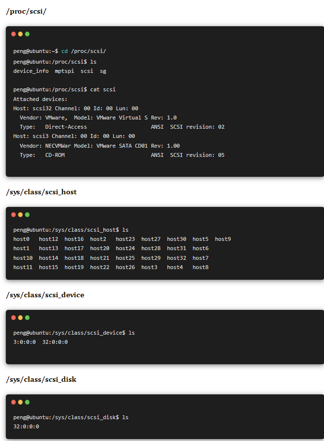Click the yellow dot in the scsi_device terminal block
The height and width of the screenshot is (441, 324).
(x=20, y=318)
